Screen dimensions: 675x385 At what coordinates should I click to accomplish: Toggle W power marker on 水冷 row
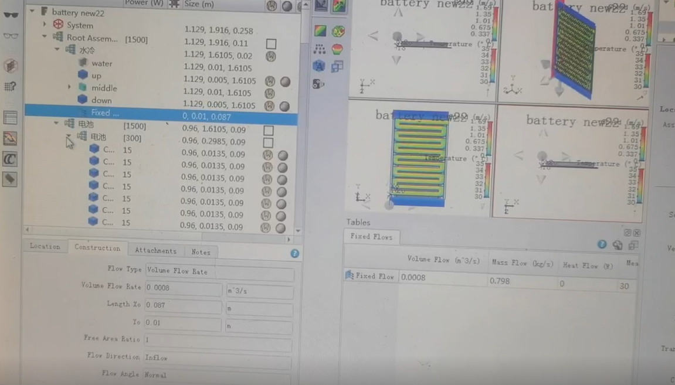pyautogui.click(x=271, y=56)
